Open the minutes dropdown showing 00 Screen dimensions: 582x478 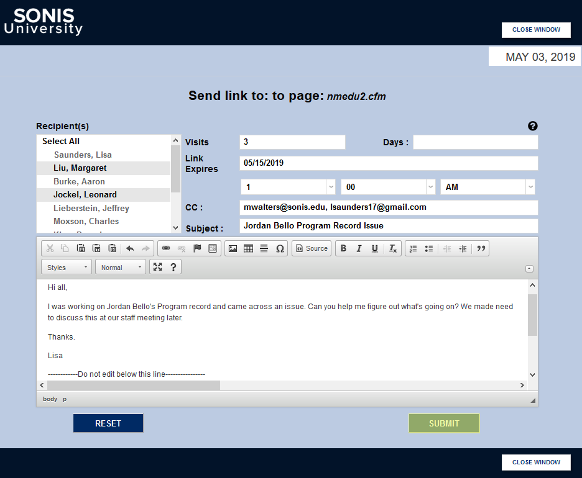(388, 187)
